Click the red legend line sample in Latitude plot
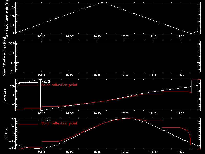This screenshot has height=154, width=205. pos(28,124)
